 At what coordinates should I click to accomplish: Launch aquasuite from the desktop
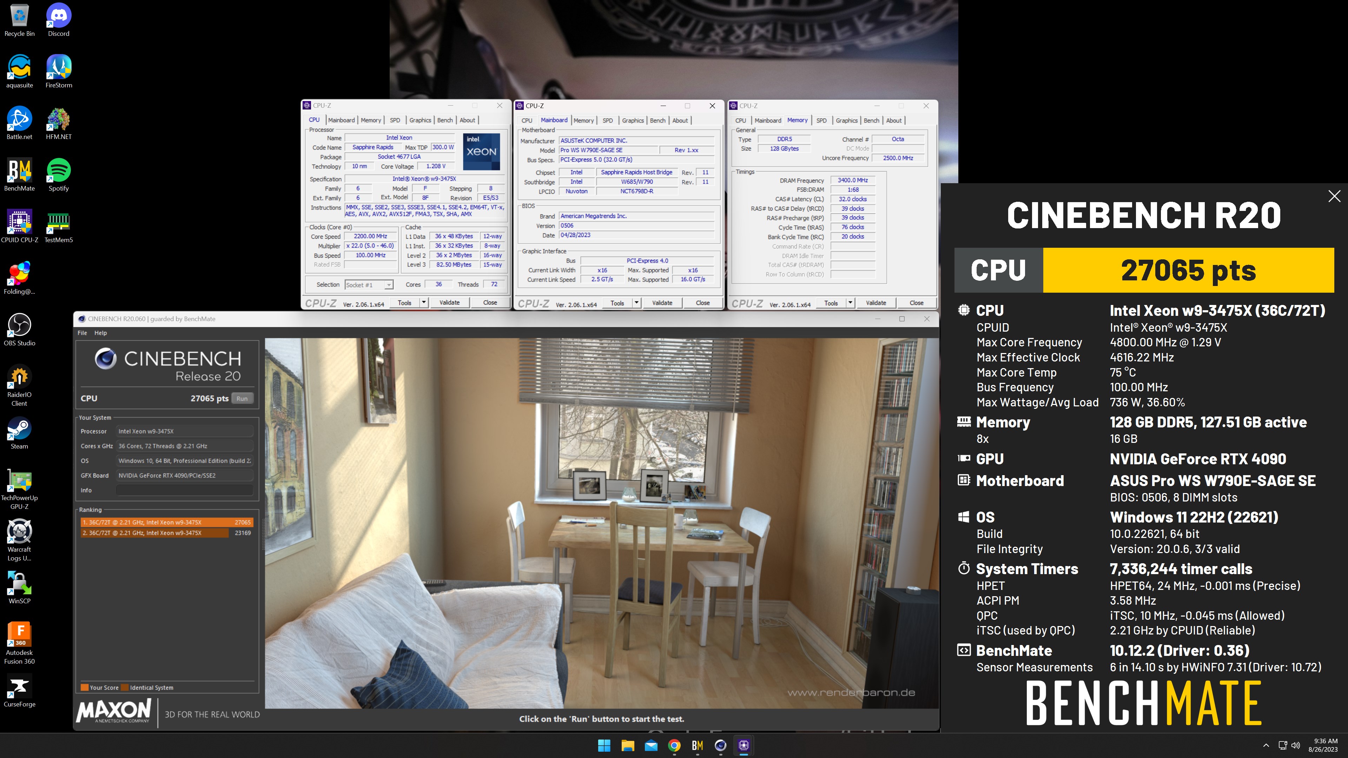click(x=19, y=71)
